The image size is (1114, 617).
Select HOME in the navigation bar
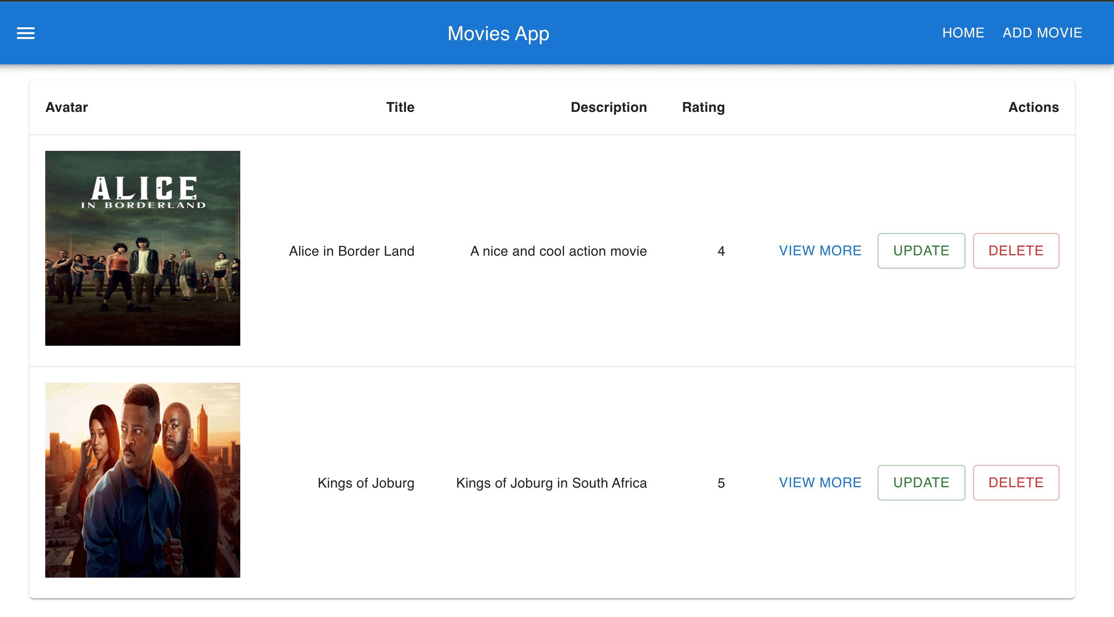(963, 32)
